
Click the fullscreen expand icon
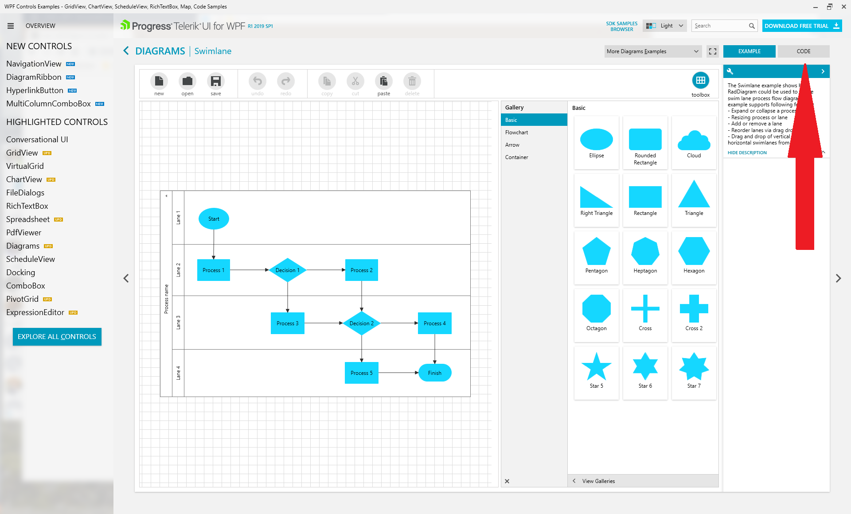coord(713,51)
